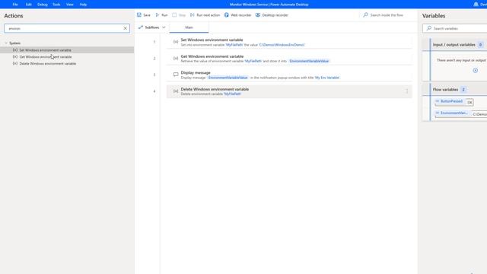Click the 'C:\Demos\WindowsEnvDemo' value in step 1
The image size is (487, 274).
click(x=282, y=45)
